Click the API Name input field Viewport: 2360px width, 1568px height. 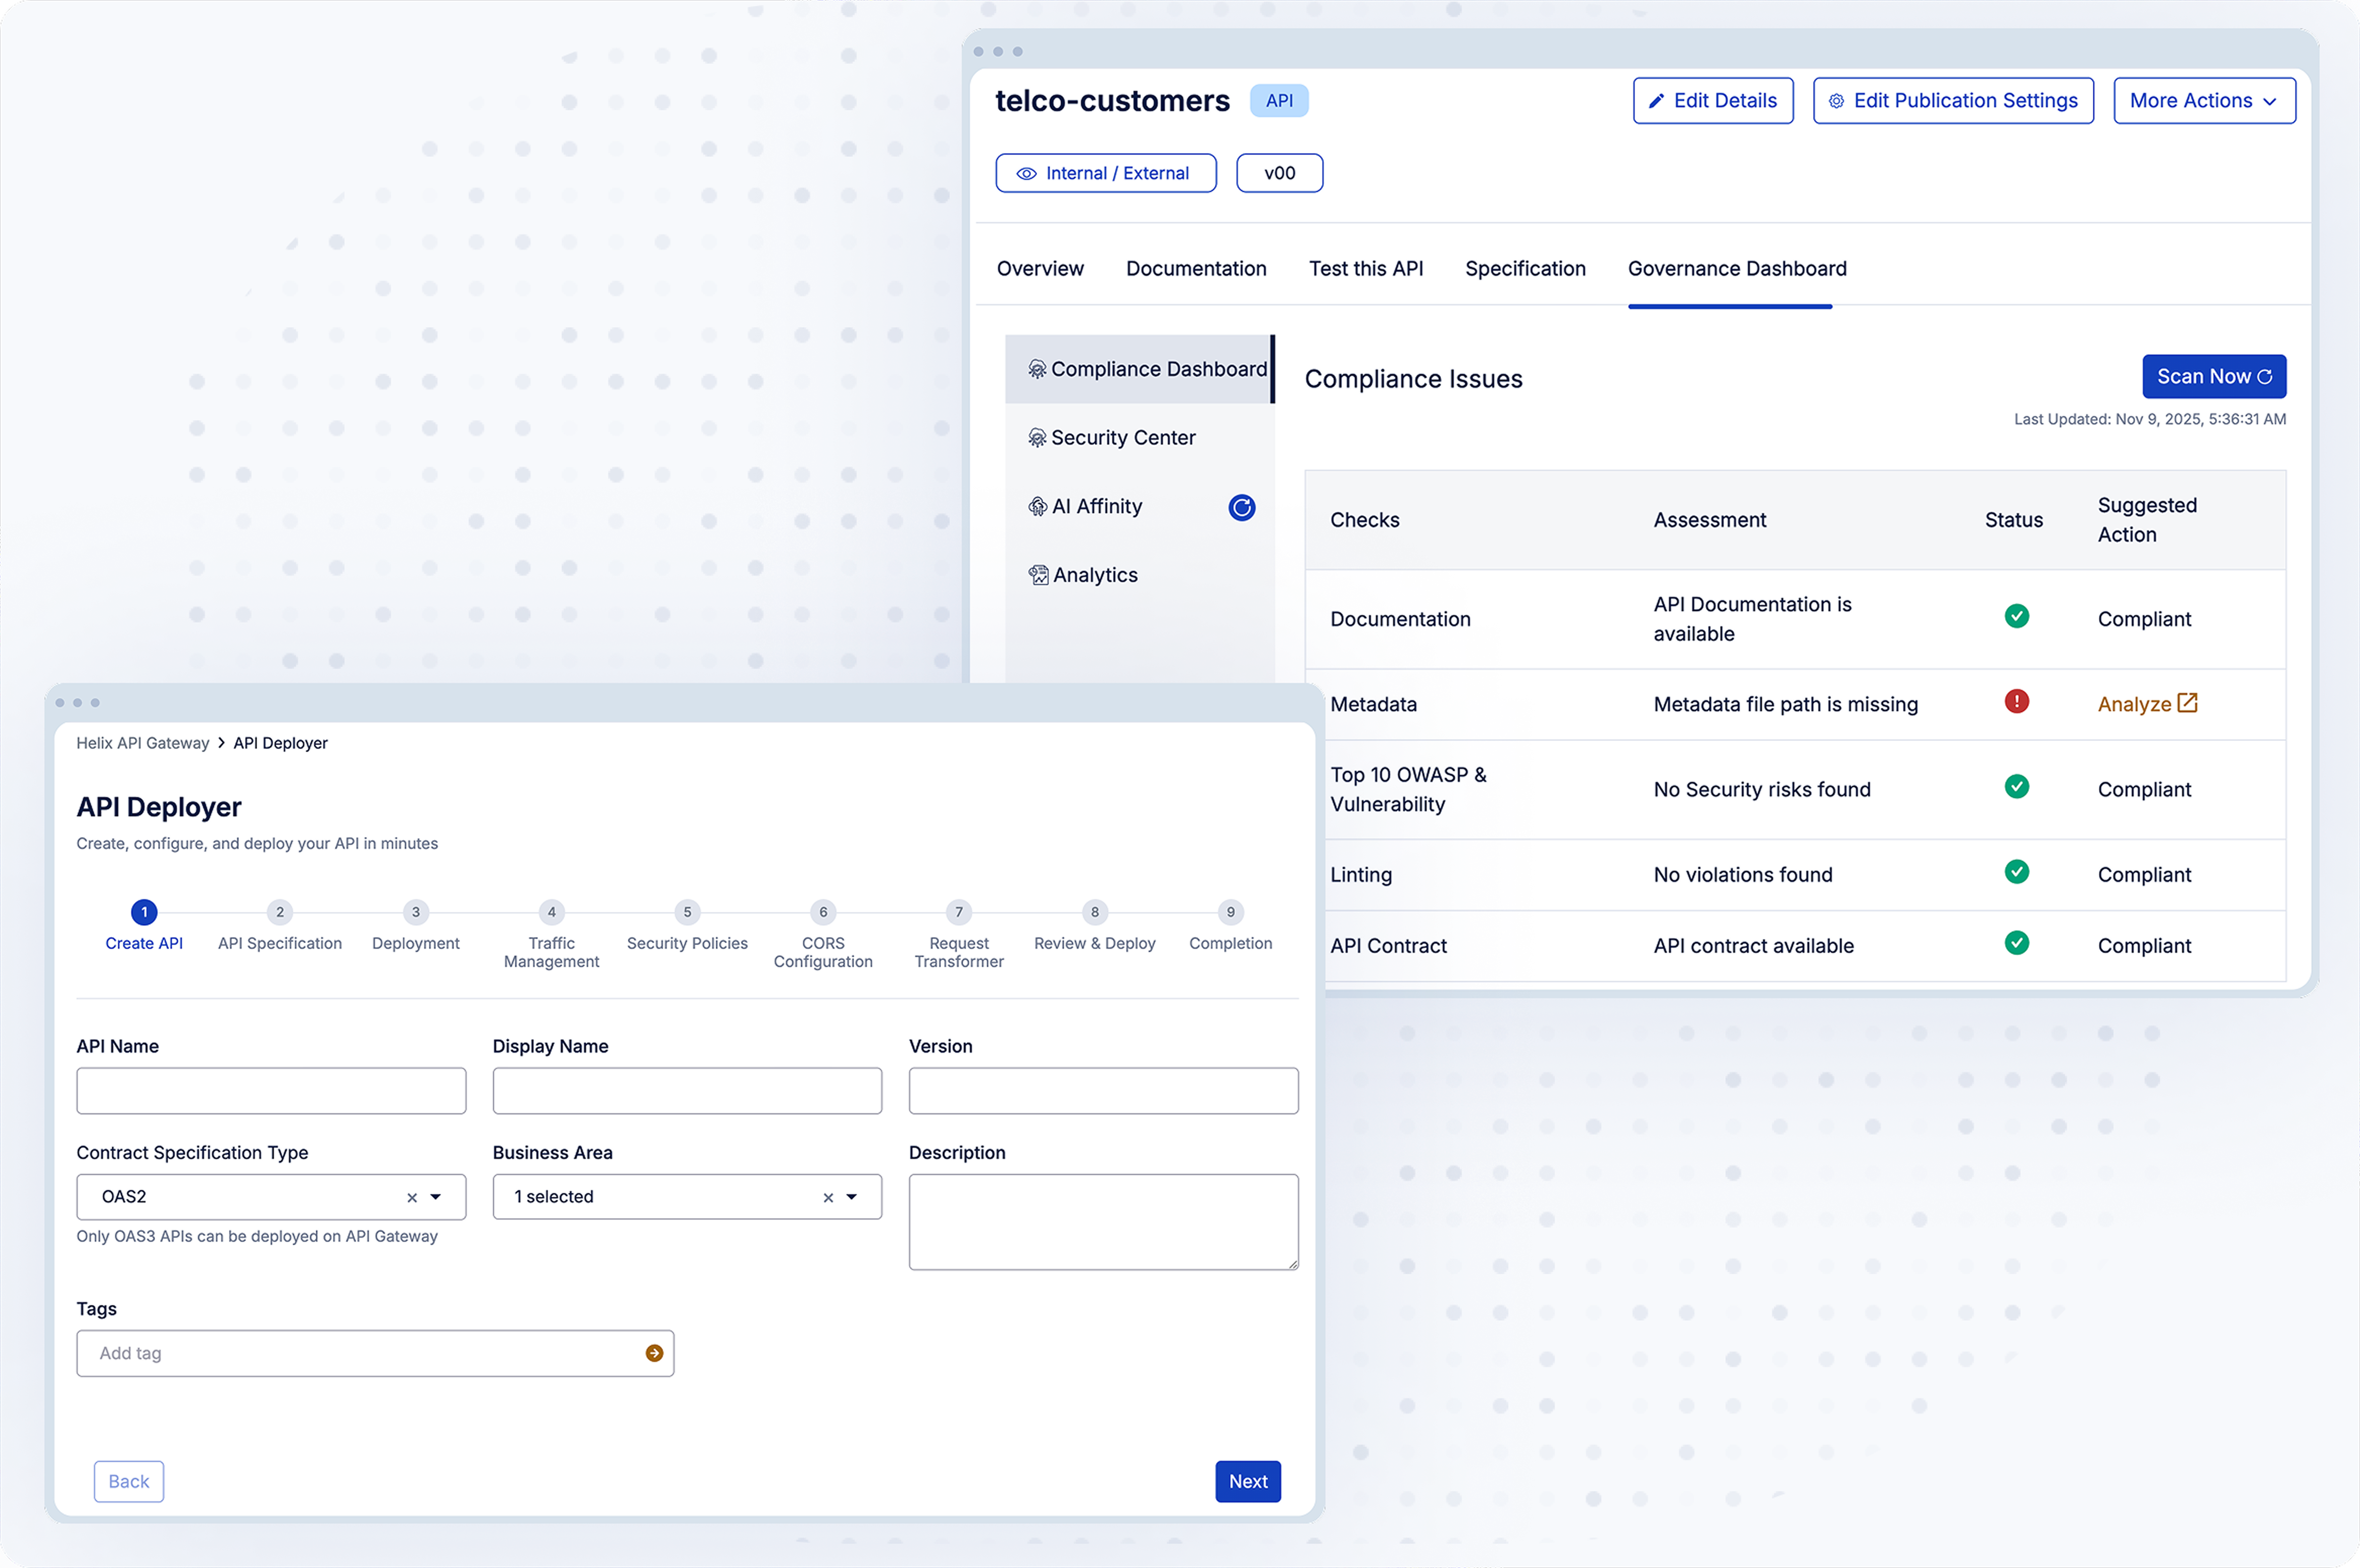[271, 1091]
